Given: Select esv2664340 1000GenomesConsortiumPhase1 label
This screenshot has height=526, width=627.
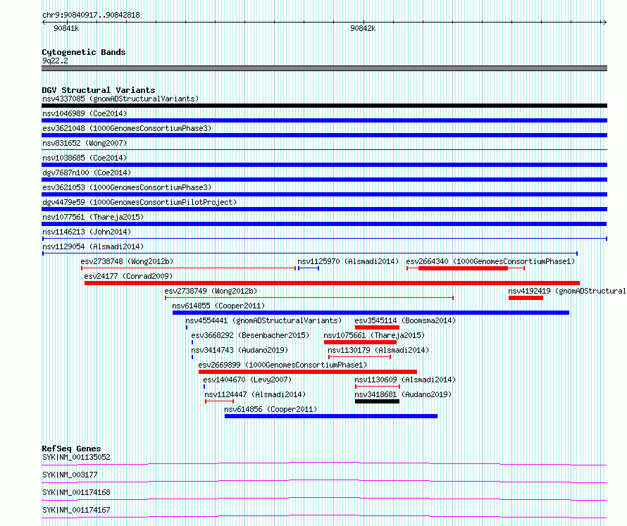Looking at the screenshot, I should pyautogui.click(x=490, y=261).
